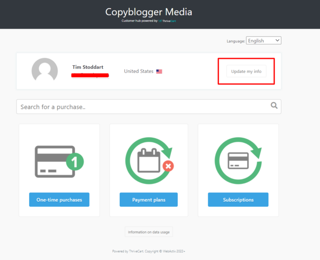320x260 pixels.
Task: Click the Copyblogger Media header title
Action: (x=149, y=12)
